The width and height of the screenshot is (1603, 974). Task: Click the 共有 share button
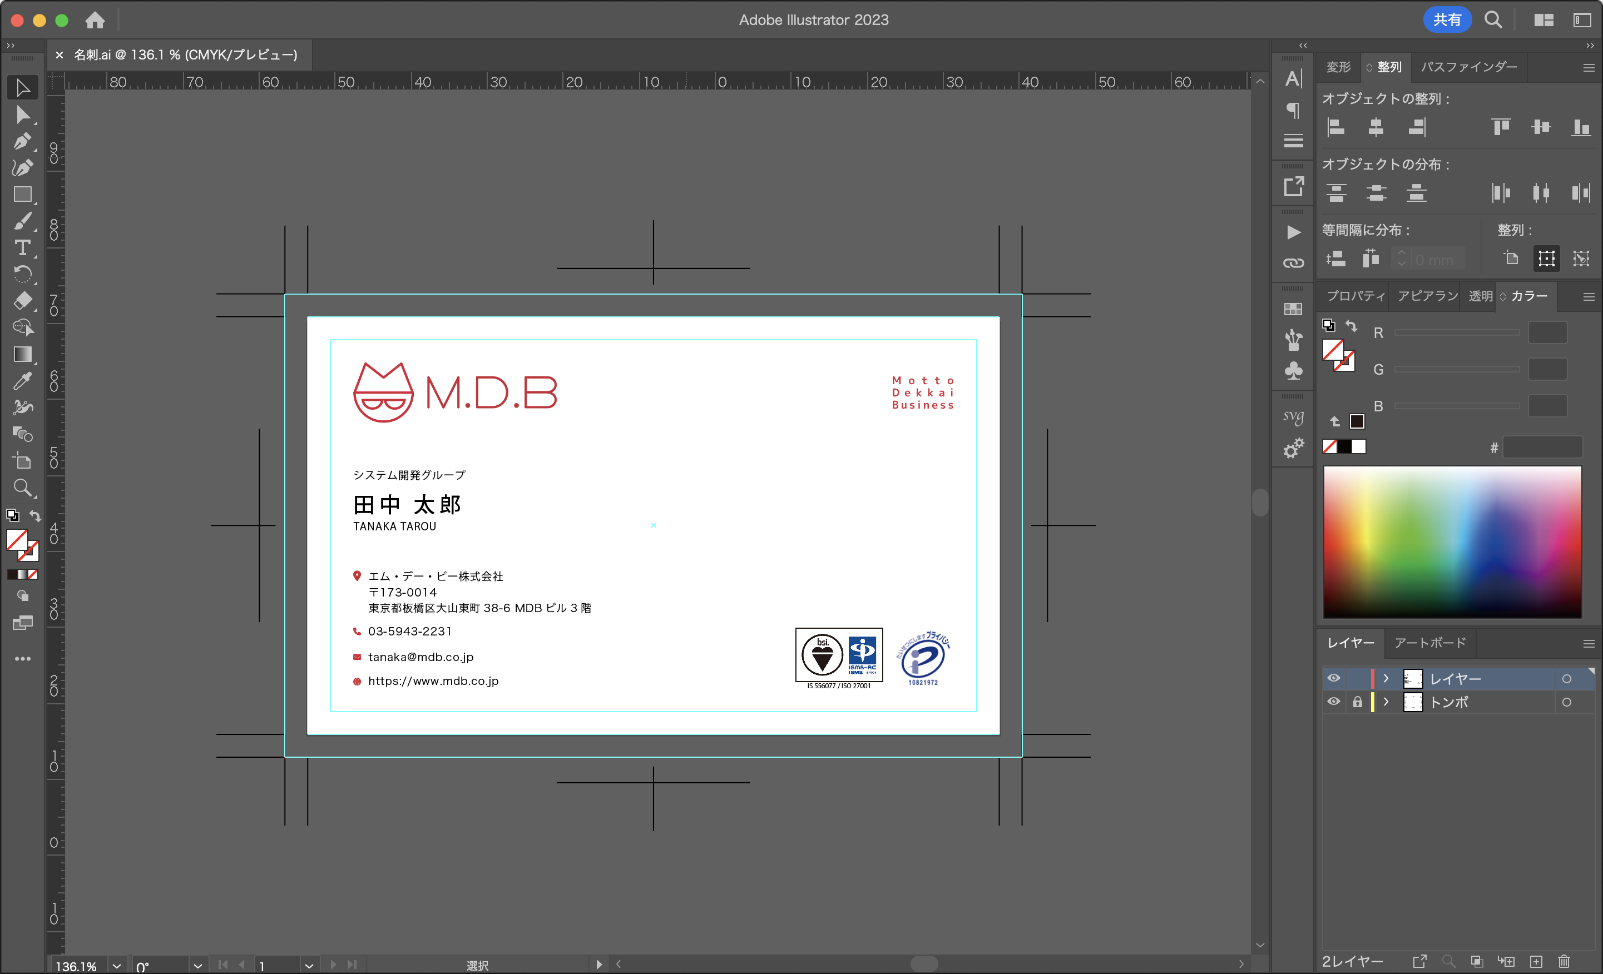[1446, 20]
